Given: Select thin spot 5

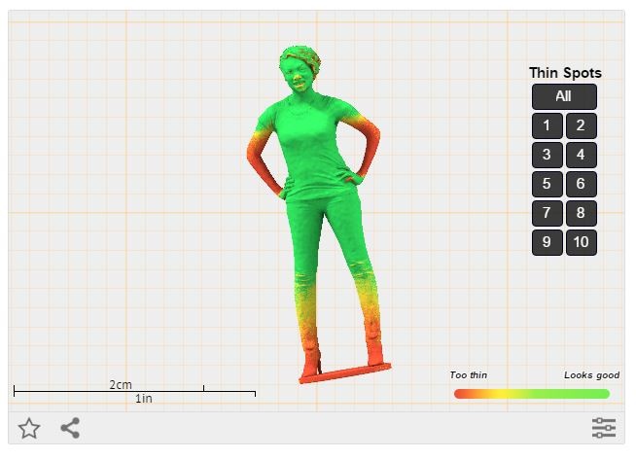Looking at the screenshot, I should (x=548, y=184).
